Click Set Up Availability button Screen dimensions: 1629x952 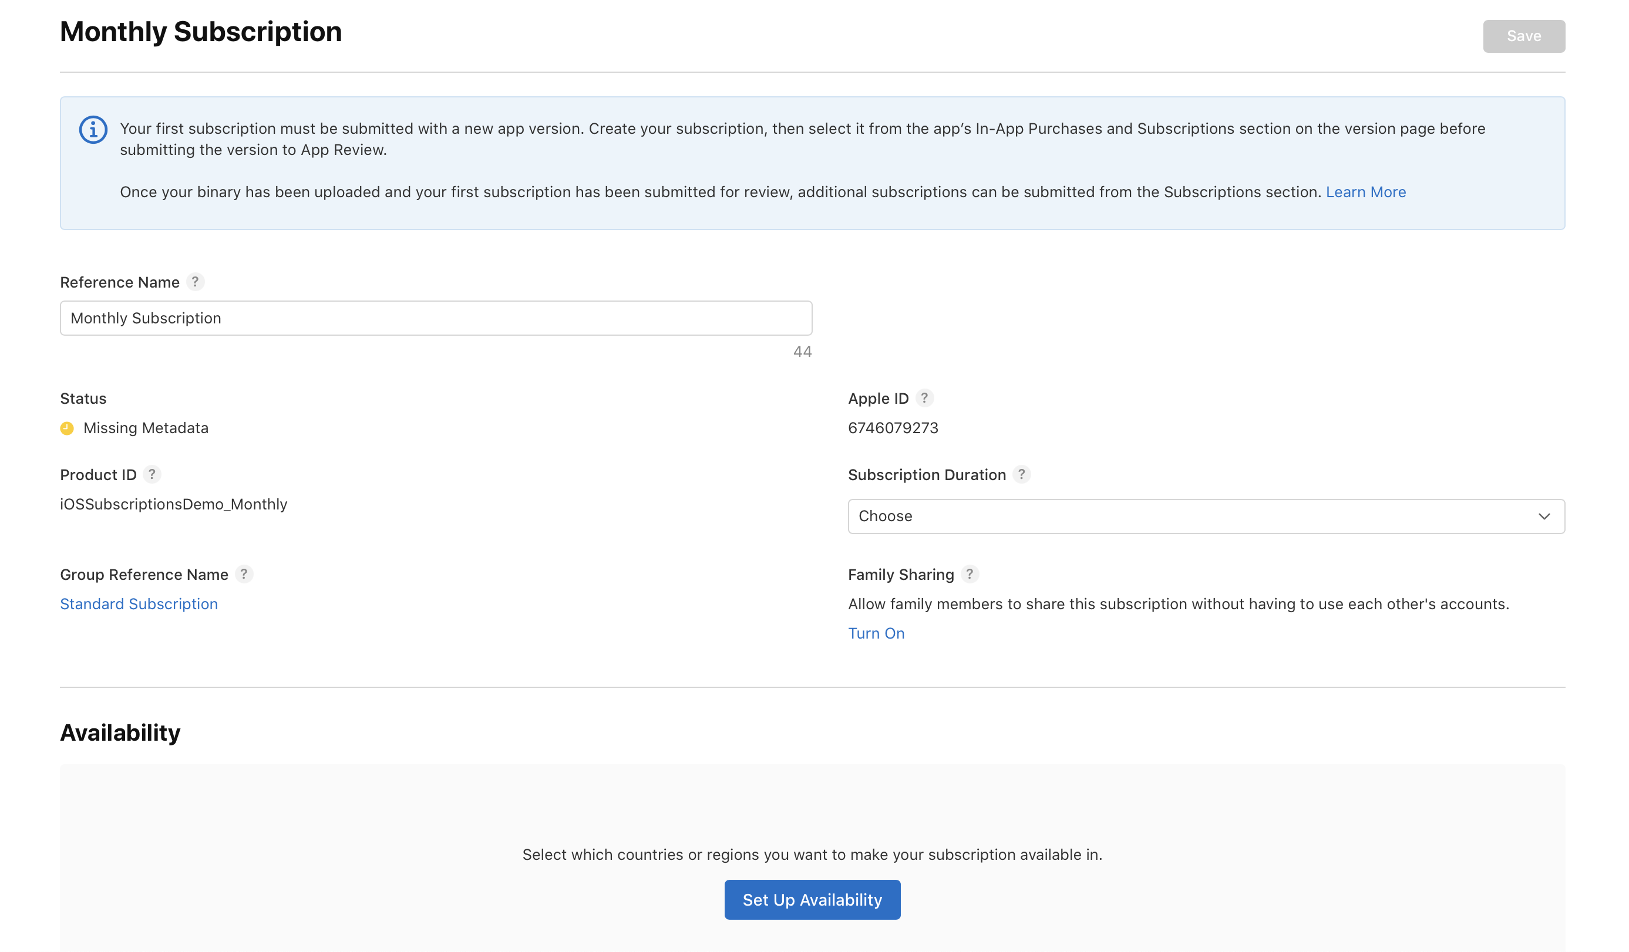point(812,899)
